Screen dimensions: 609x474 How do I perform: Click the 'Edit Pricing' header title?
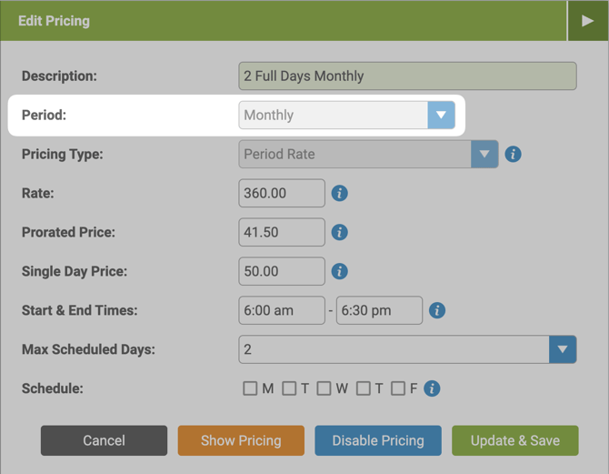click(54, 21)
